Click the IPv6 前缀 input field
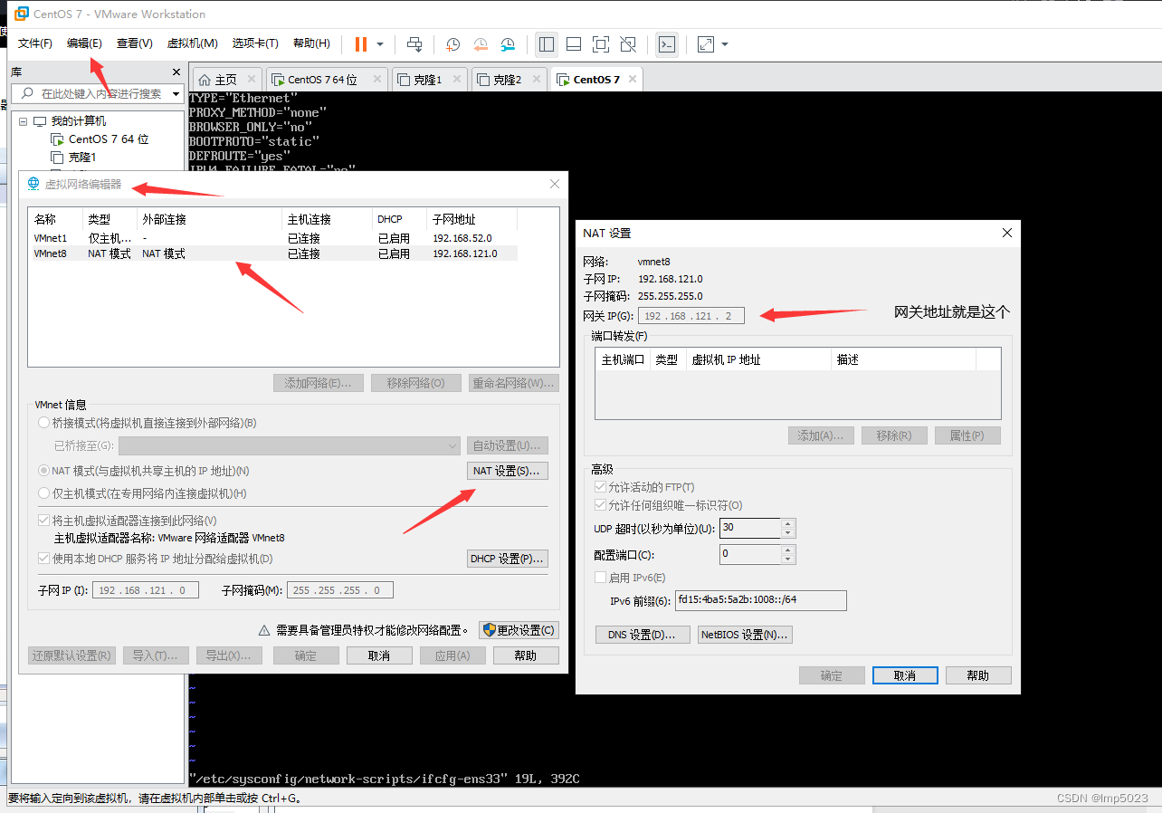The height and width of the screenshot is (813, 1162). pyautogui.click(x=761, y=600)
